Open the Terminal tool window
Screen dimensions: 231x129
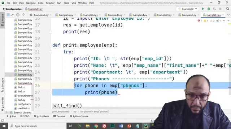coord(59,116)
